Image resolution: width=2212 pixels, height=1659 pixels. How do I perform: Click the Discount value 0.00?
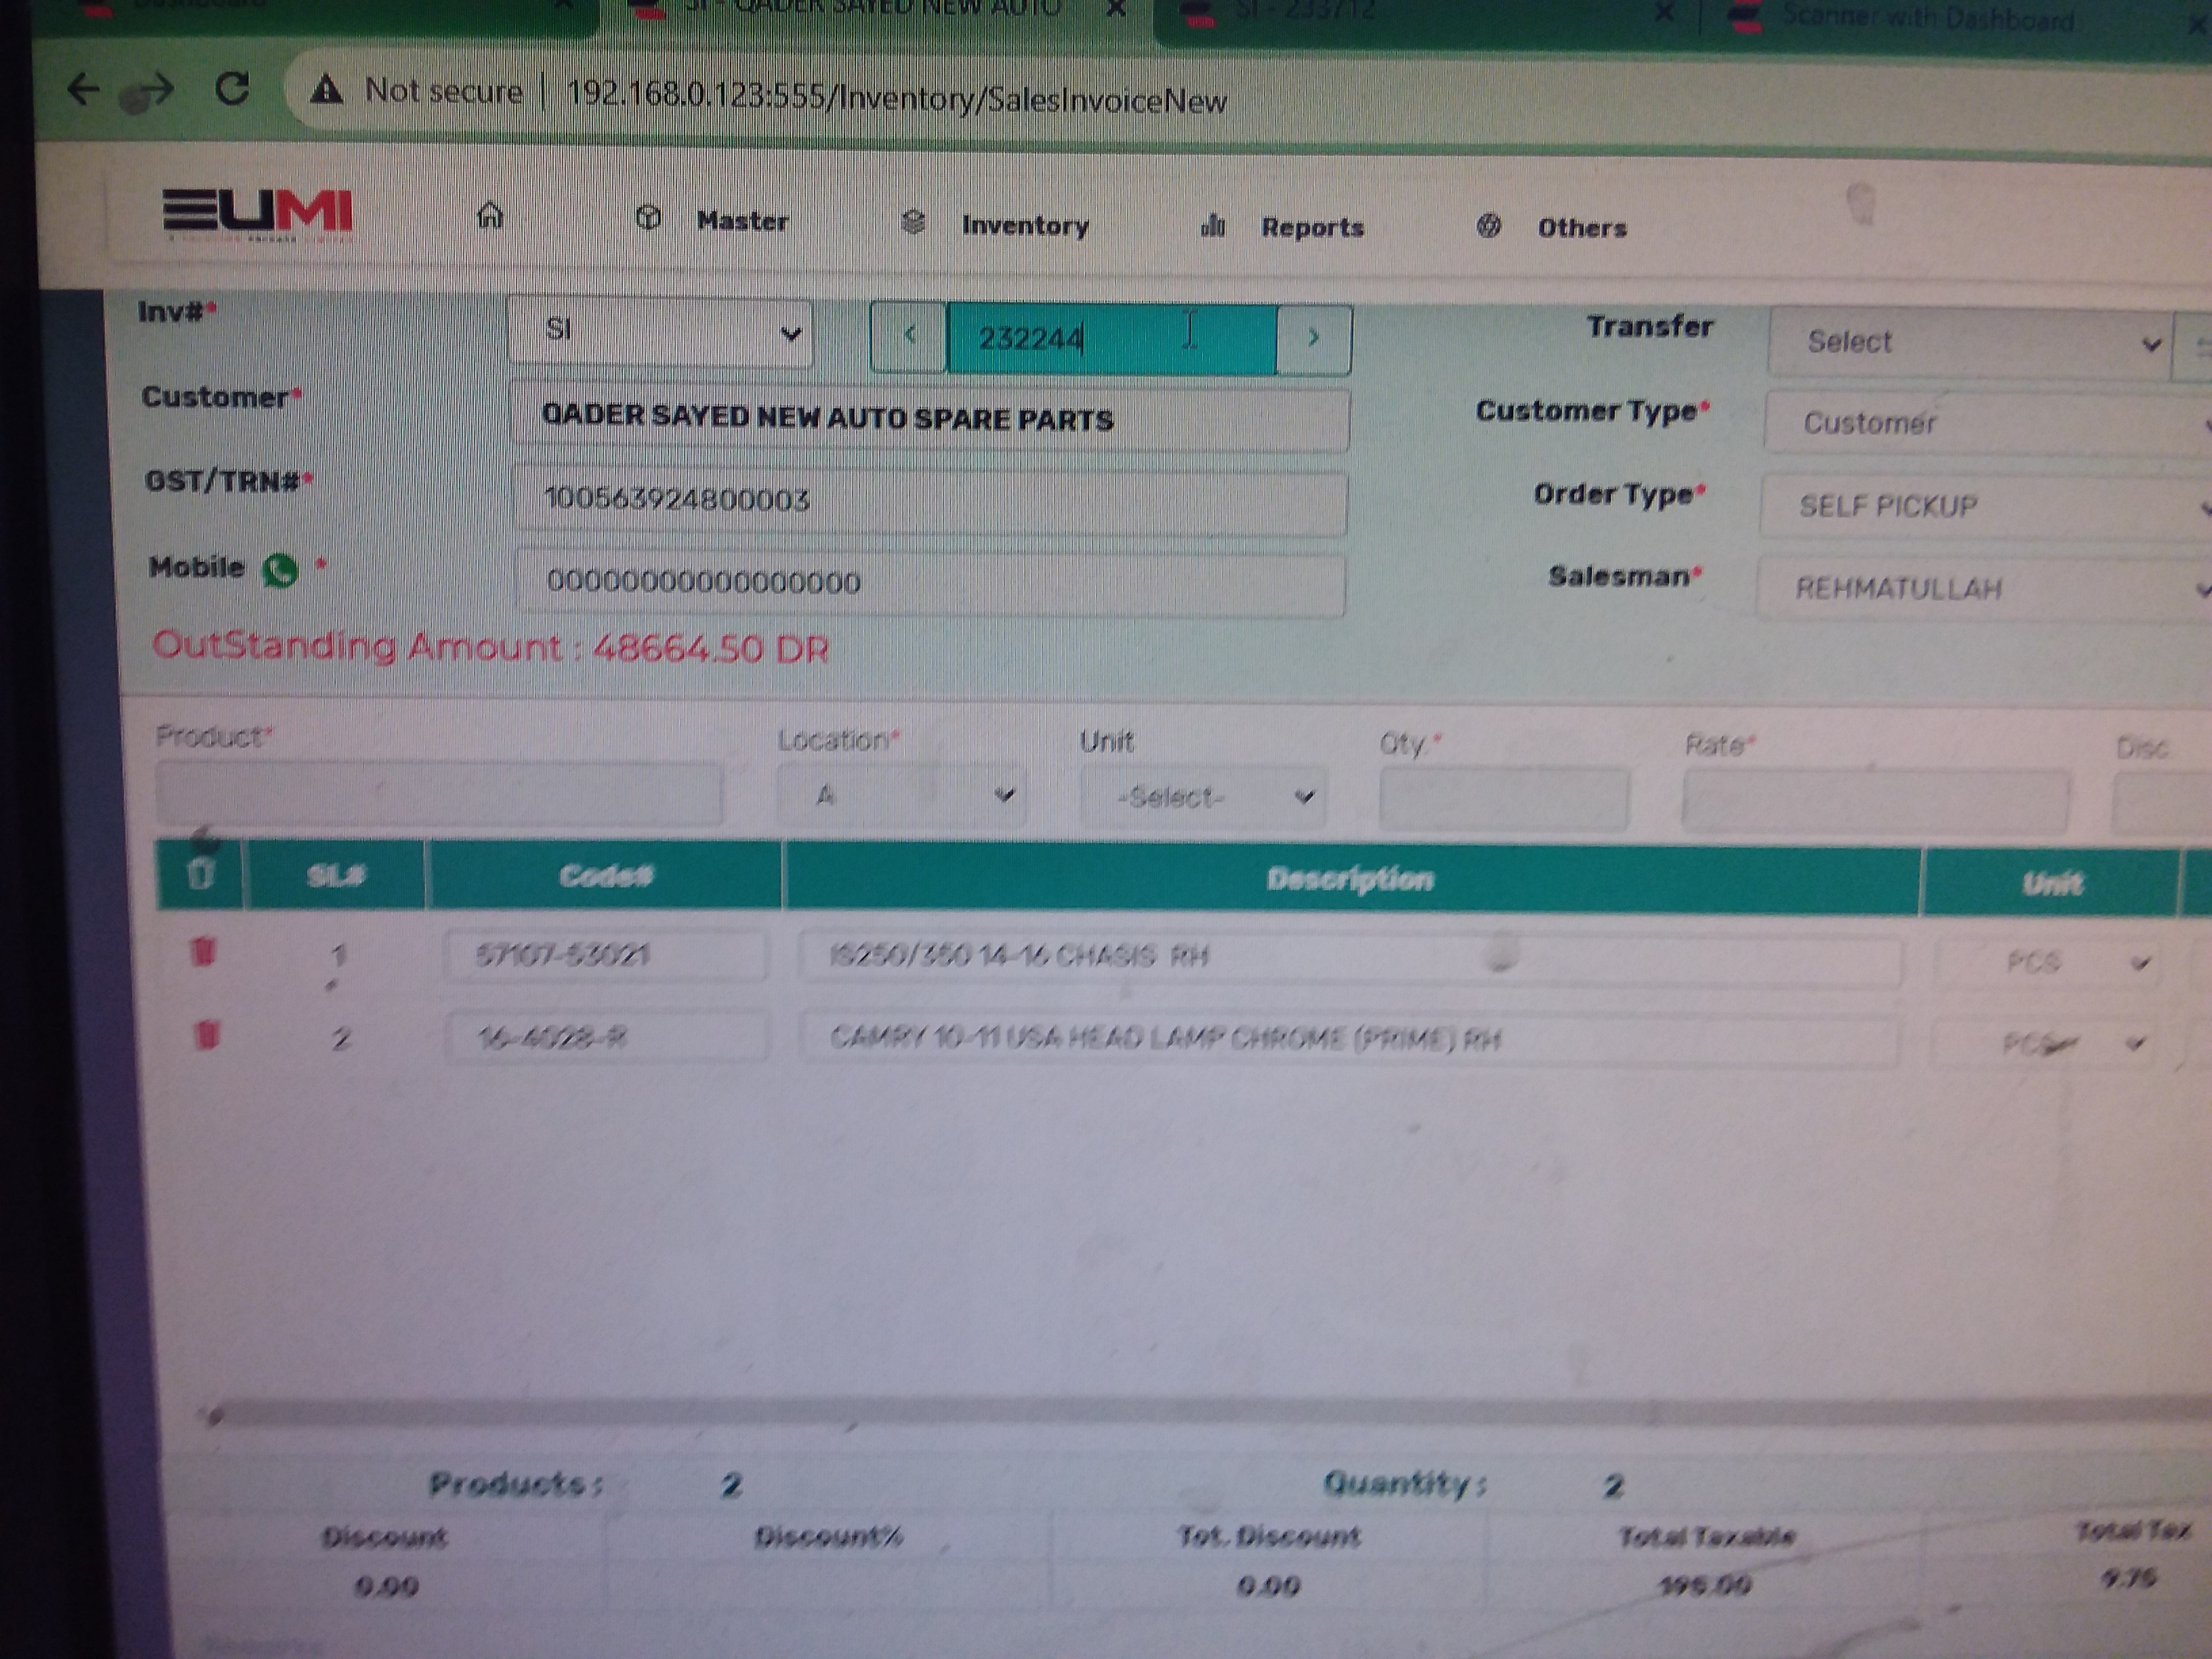pyautogui.click(x=386, y=1586)
